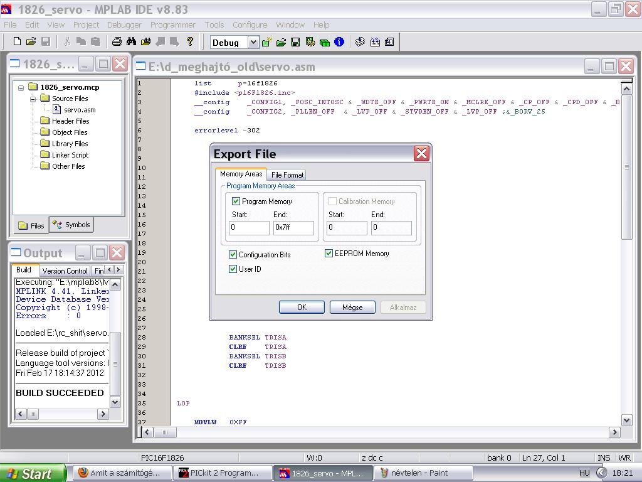642x482 pixels.
Task: Click the blue info icon in toolbar
Action: tap(339, 42)
